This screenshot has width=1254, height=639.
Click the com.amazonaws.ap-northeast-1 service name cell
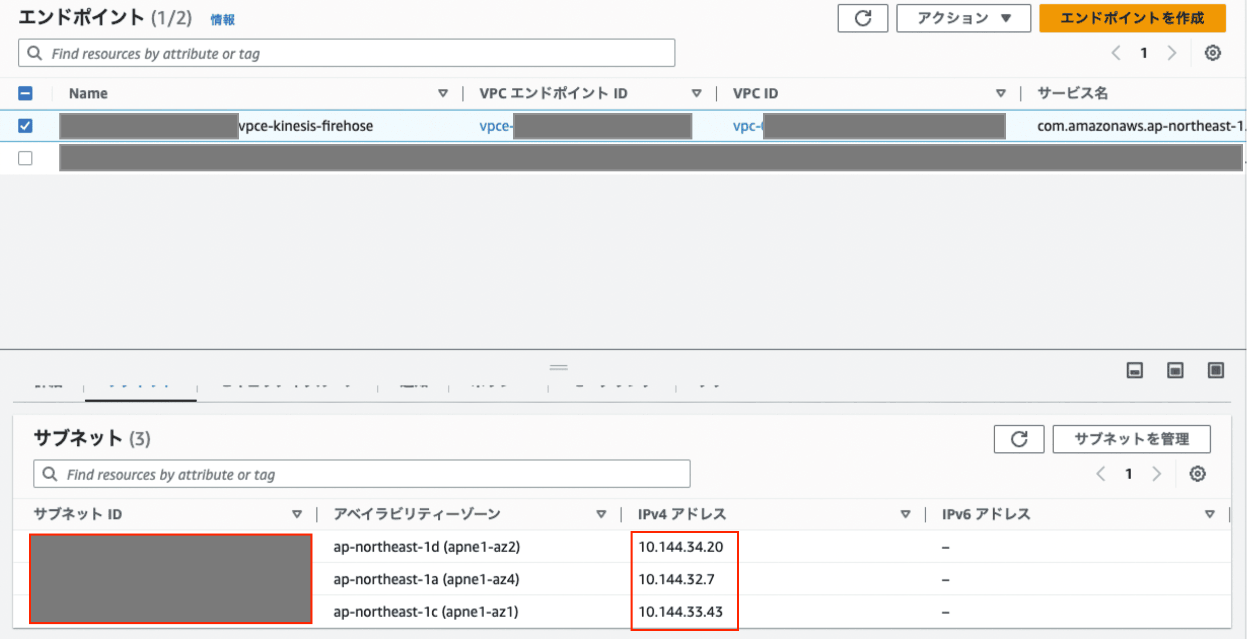click(x=1140, y=126)
